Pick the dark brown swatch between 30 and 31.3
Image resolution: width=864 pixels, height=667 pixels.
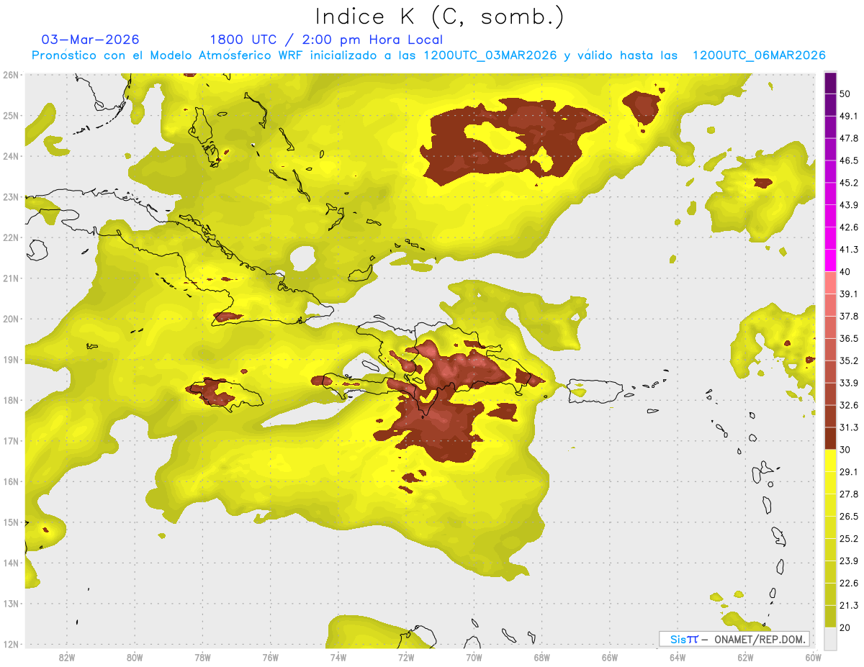coord(830,438)
